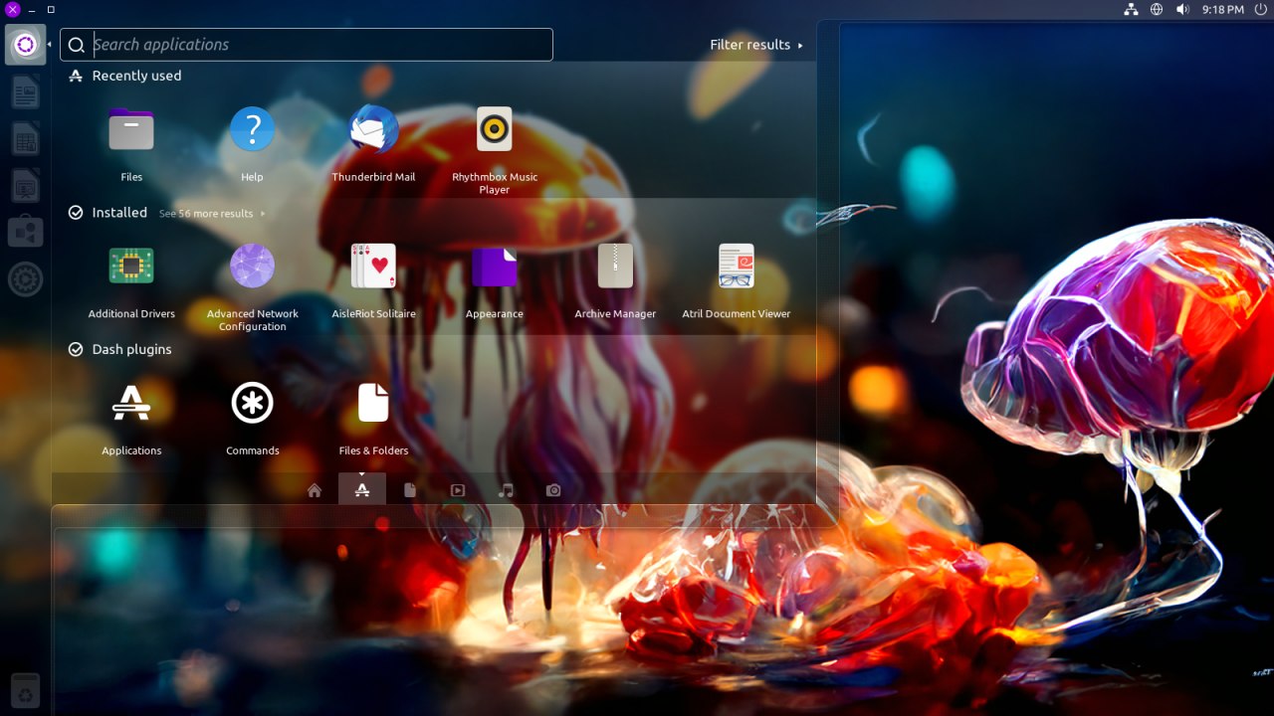This screenshot has height=716, width=1274.
Task: Open the Trash from the launcher
Action: click(26, 690)
